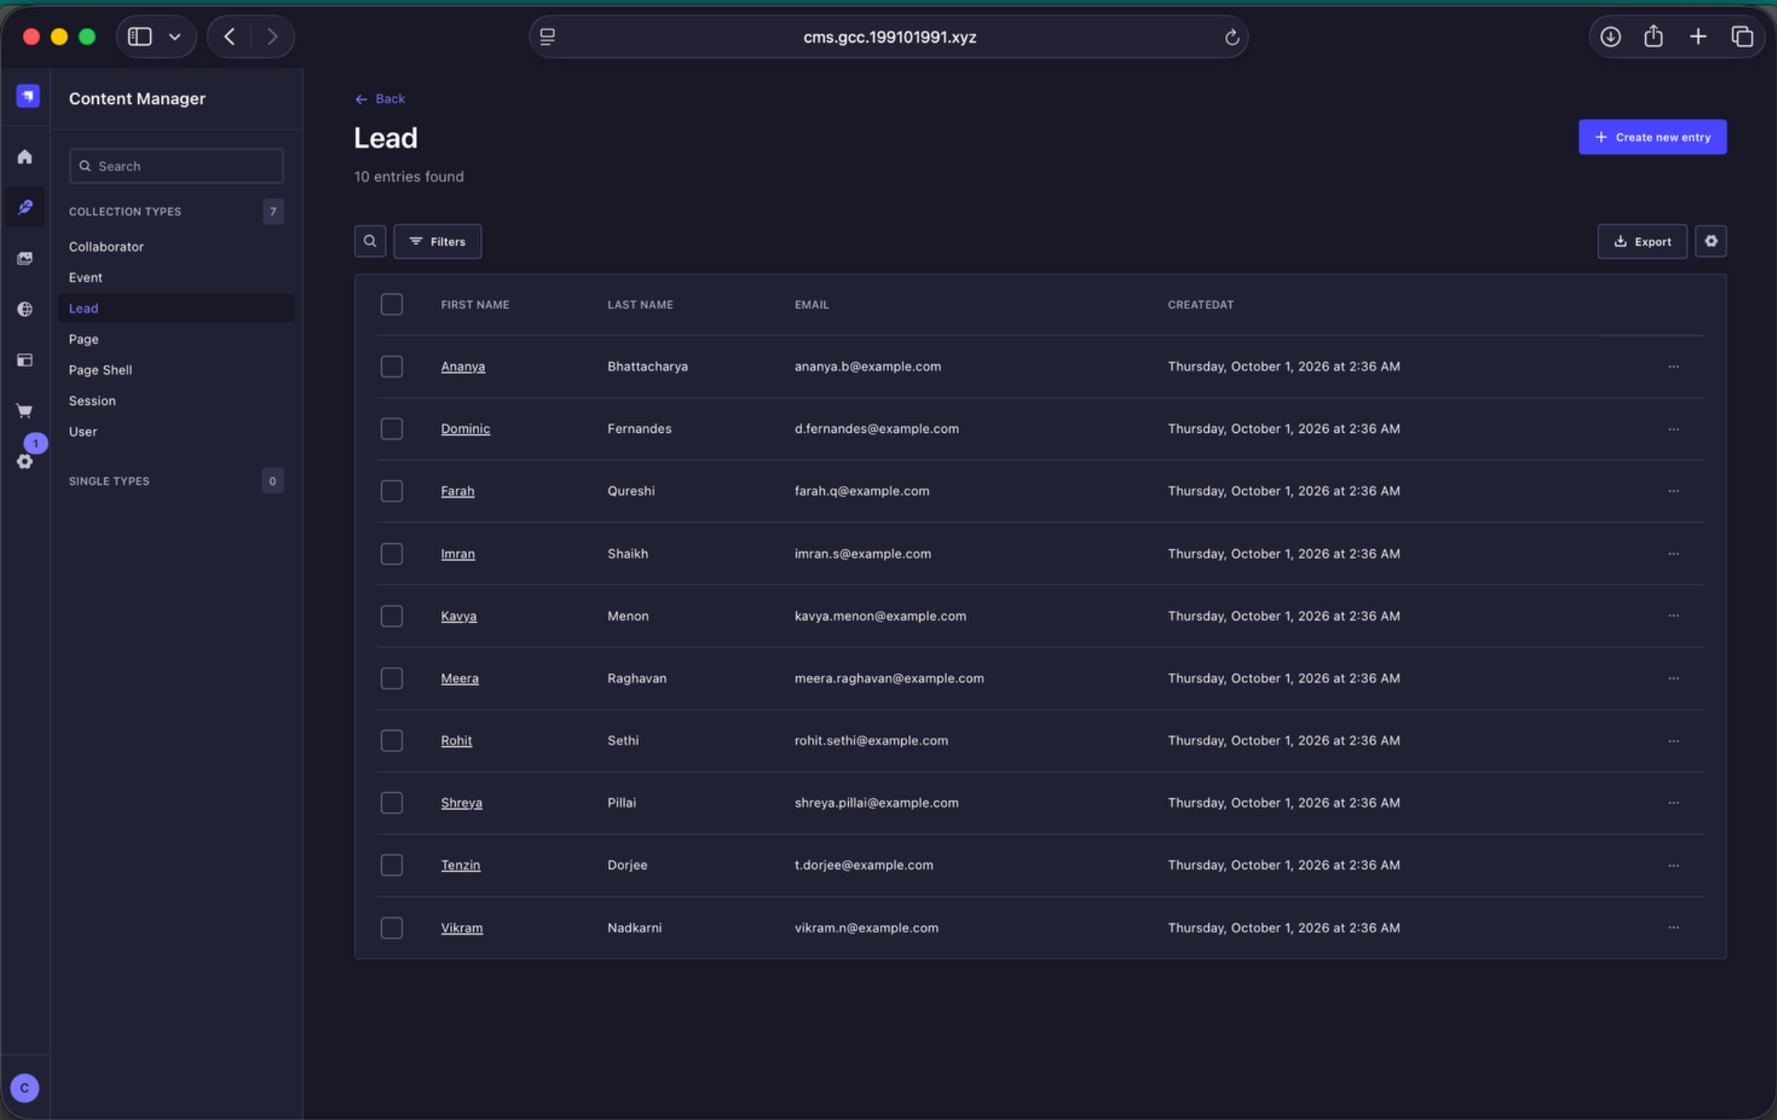The height and width of the screenshot is (1120, 1777).
Task: Select all entries with the header checkbox
Action: click(392, 305)
